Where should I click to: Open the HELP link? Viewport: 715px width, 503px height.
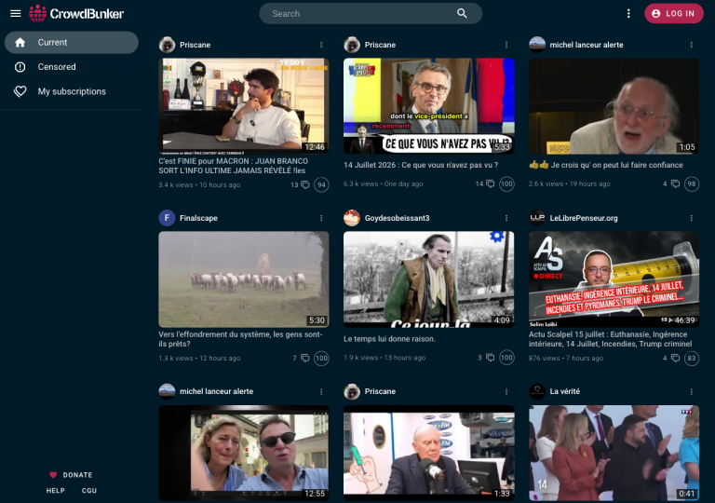pos(56,490)
